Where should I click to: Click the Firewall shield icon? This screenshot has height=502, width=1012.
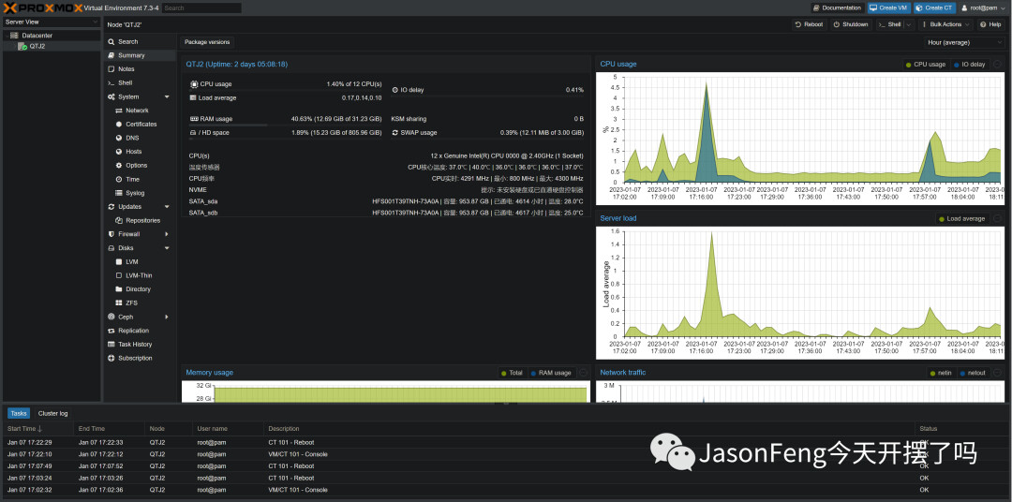pyautogui.click(x=111, y=234)
